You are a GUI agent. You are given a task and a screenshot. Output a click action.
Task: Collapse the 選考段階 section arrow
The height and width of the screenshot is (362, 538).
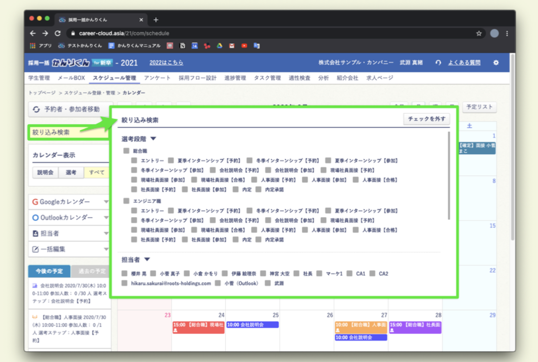153,139
